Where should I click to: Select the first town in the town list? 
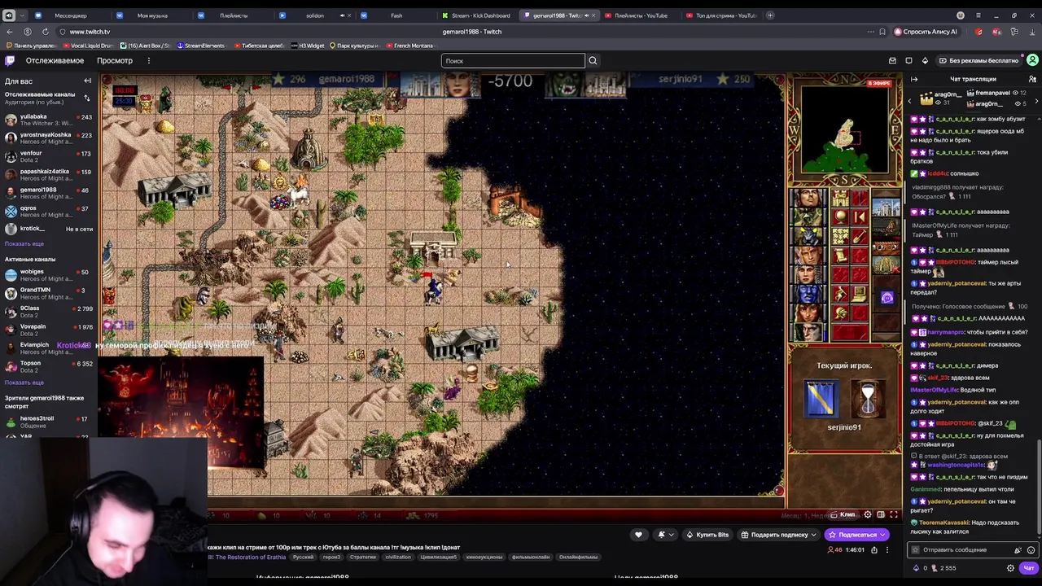[x=886, y=208]
